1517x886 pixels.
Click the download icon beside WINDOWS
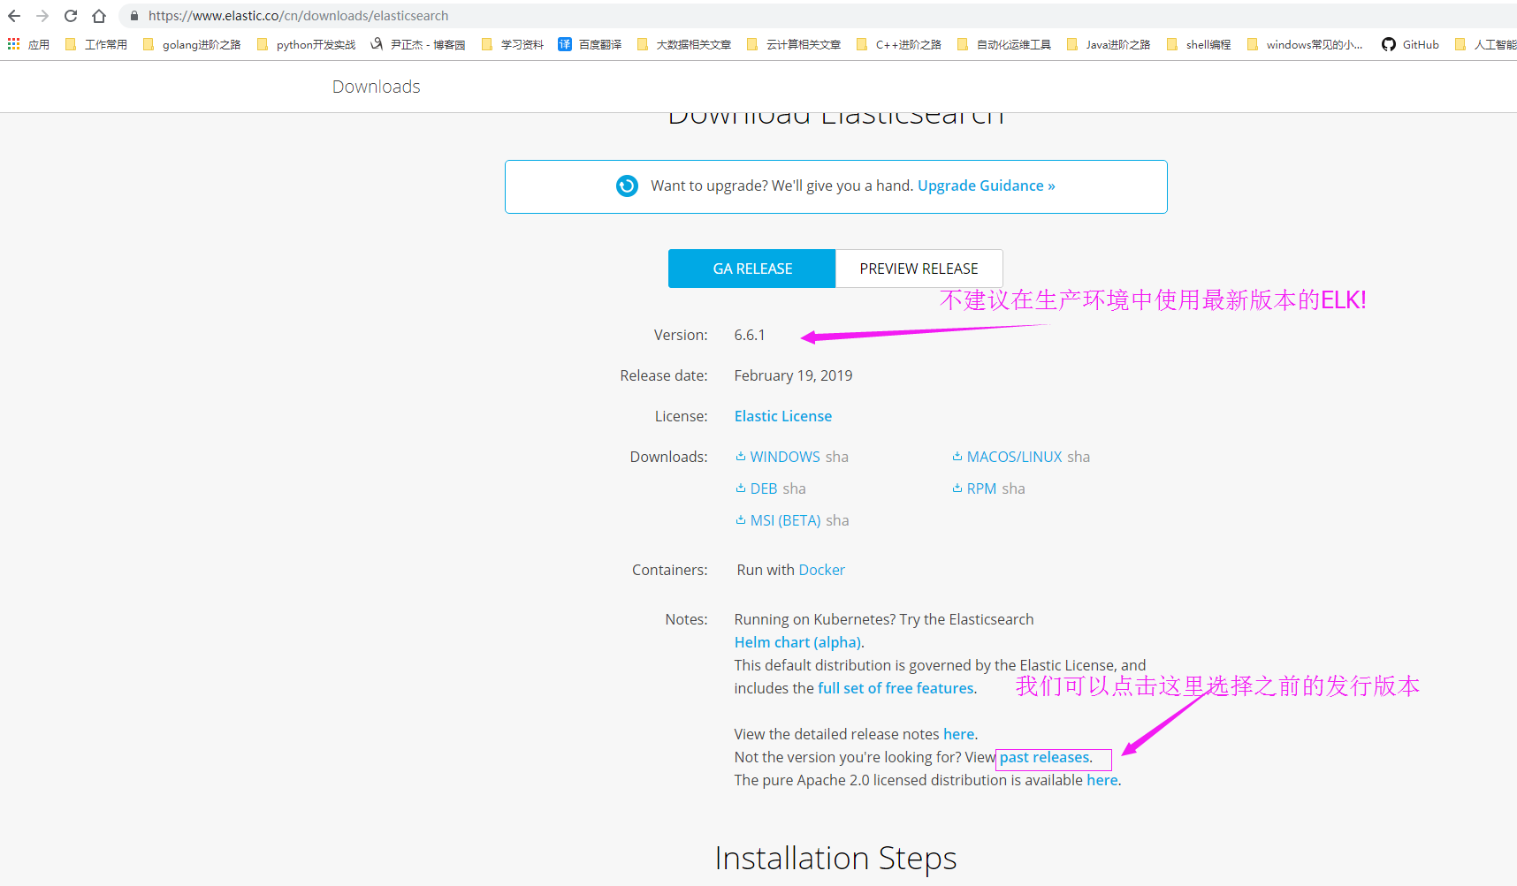pos(741,457)
